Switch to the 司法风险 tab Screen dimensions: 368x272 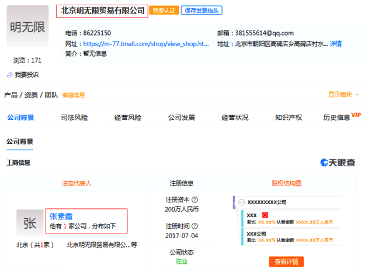[x=74, y=118]
